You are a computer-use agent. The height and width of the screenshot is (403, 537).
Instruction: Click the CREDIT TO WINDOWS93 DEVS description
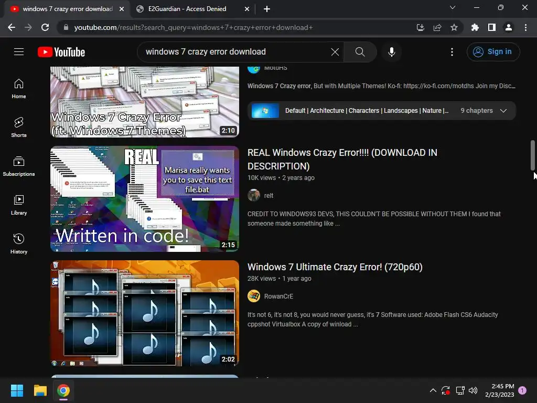click(374, 219)
